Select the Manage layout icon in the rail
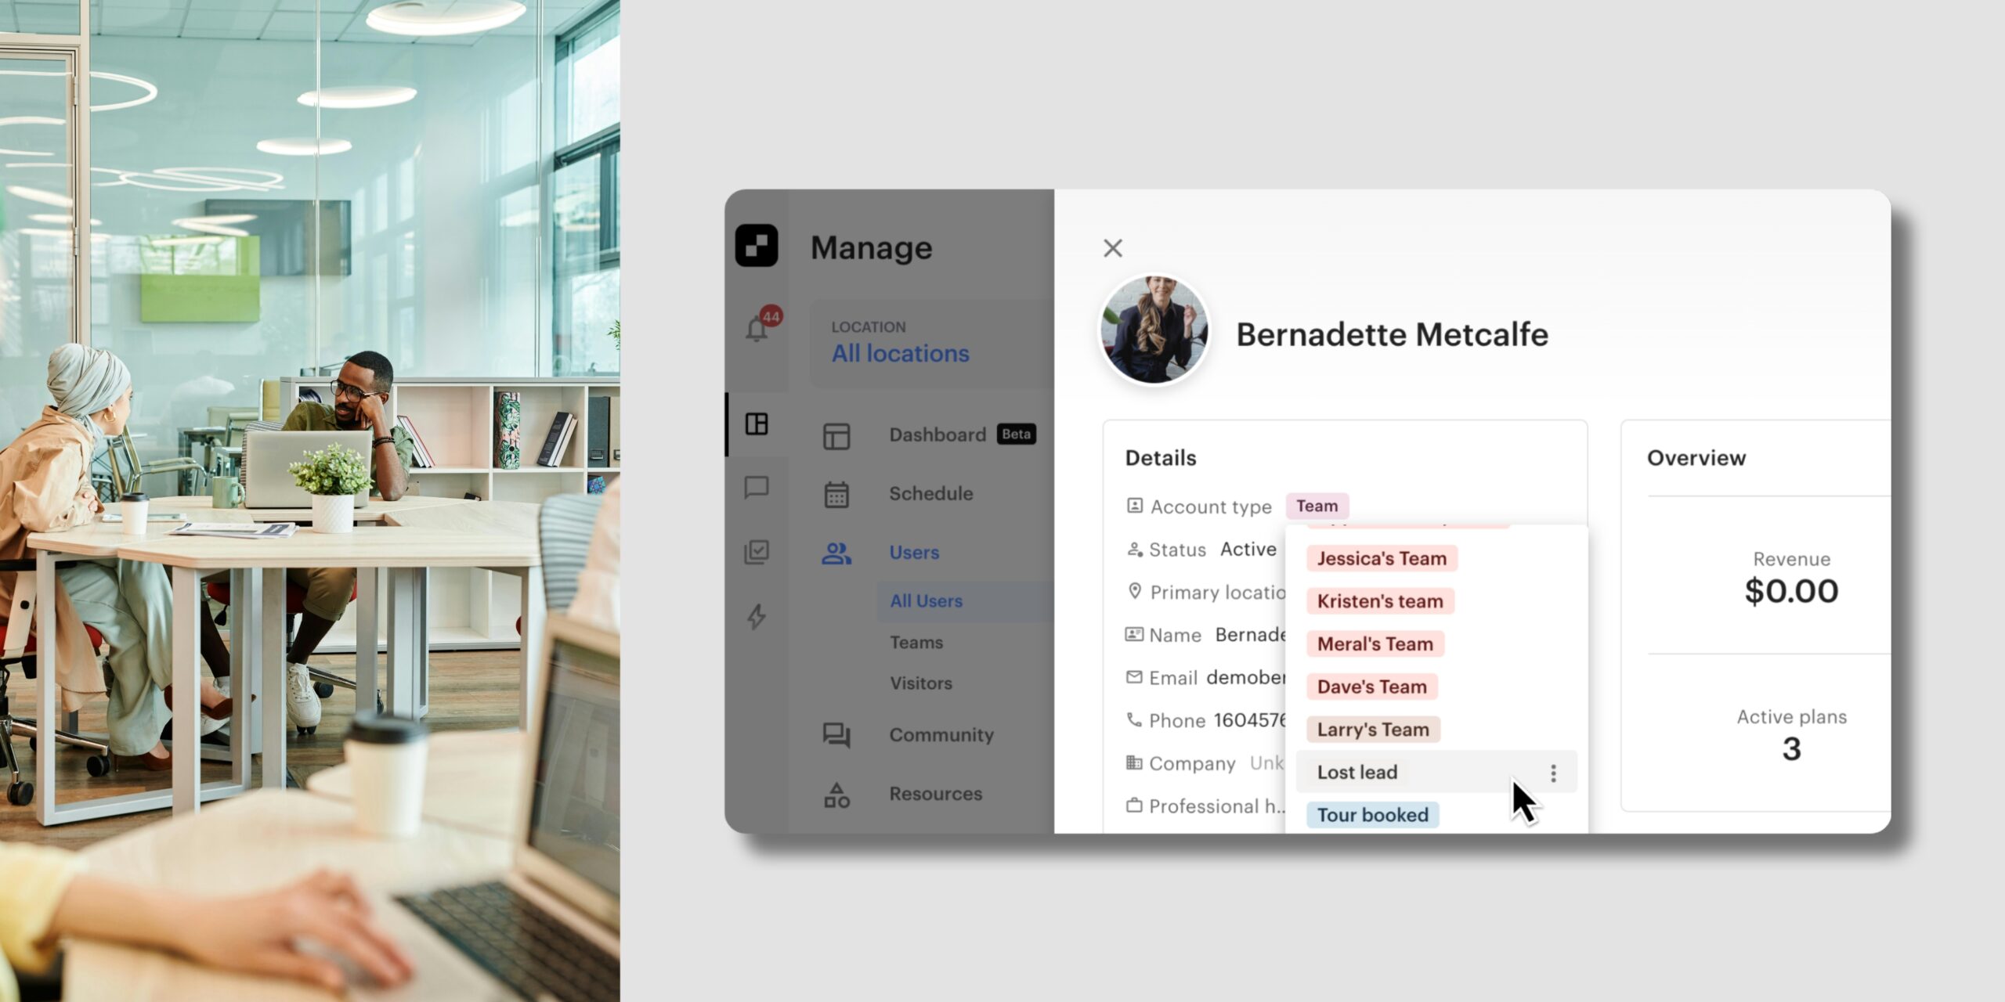The image size is (2005, 1002). pyautogui.click(x=757, y=424)
